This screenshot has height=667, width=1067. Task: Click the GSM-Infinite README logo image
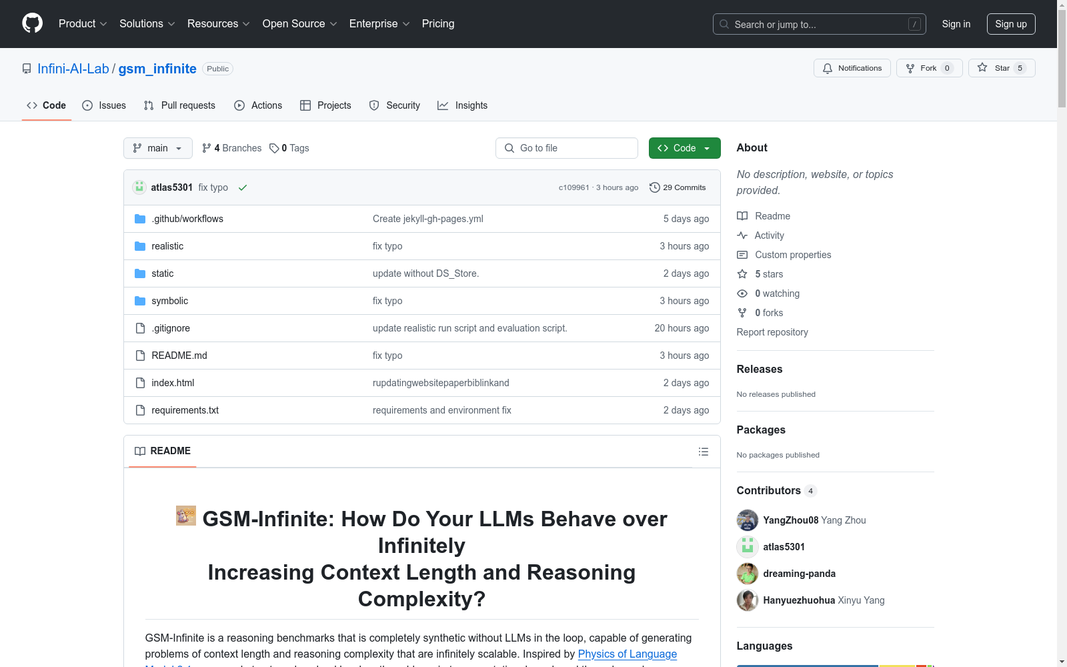186,516
